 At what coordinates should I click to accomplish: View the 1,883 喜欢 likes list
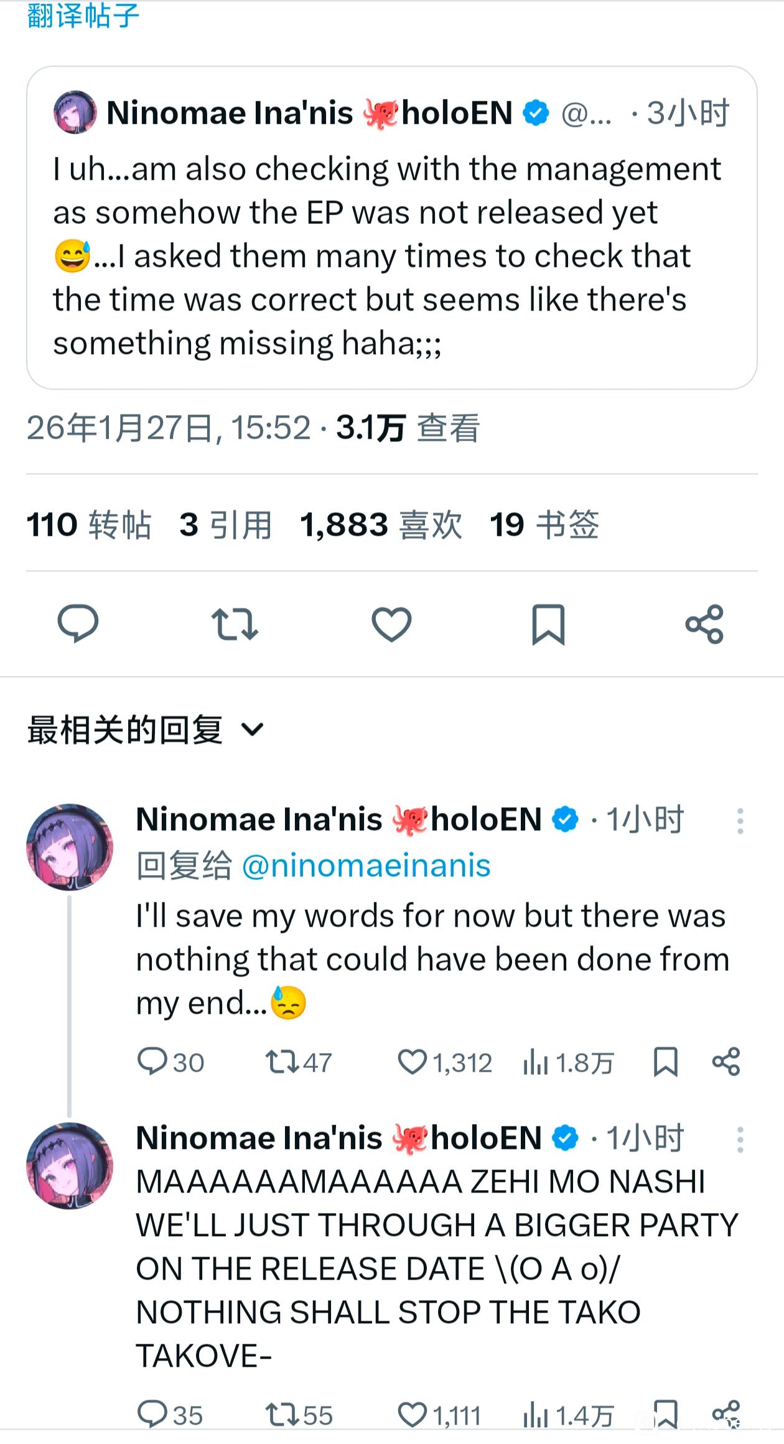(381, 525)
